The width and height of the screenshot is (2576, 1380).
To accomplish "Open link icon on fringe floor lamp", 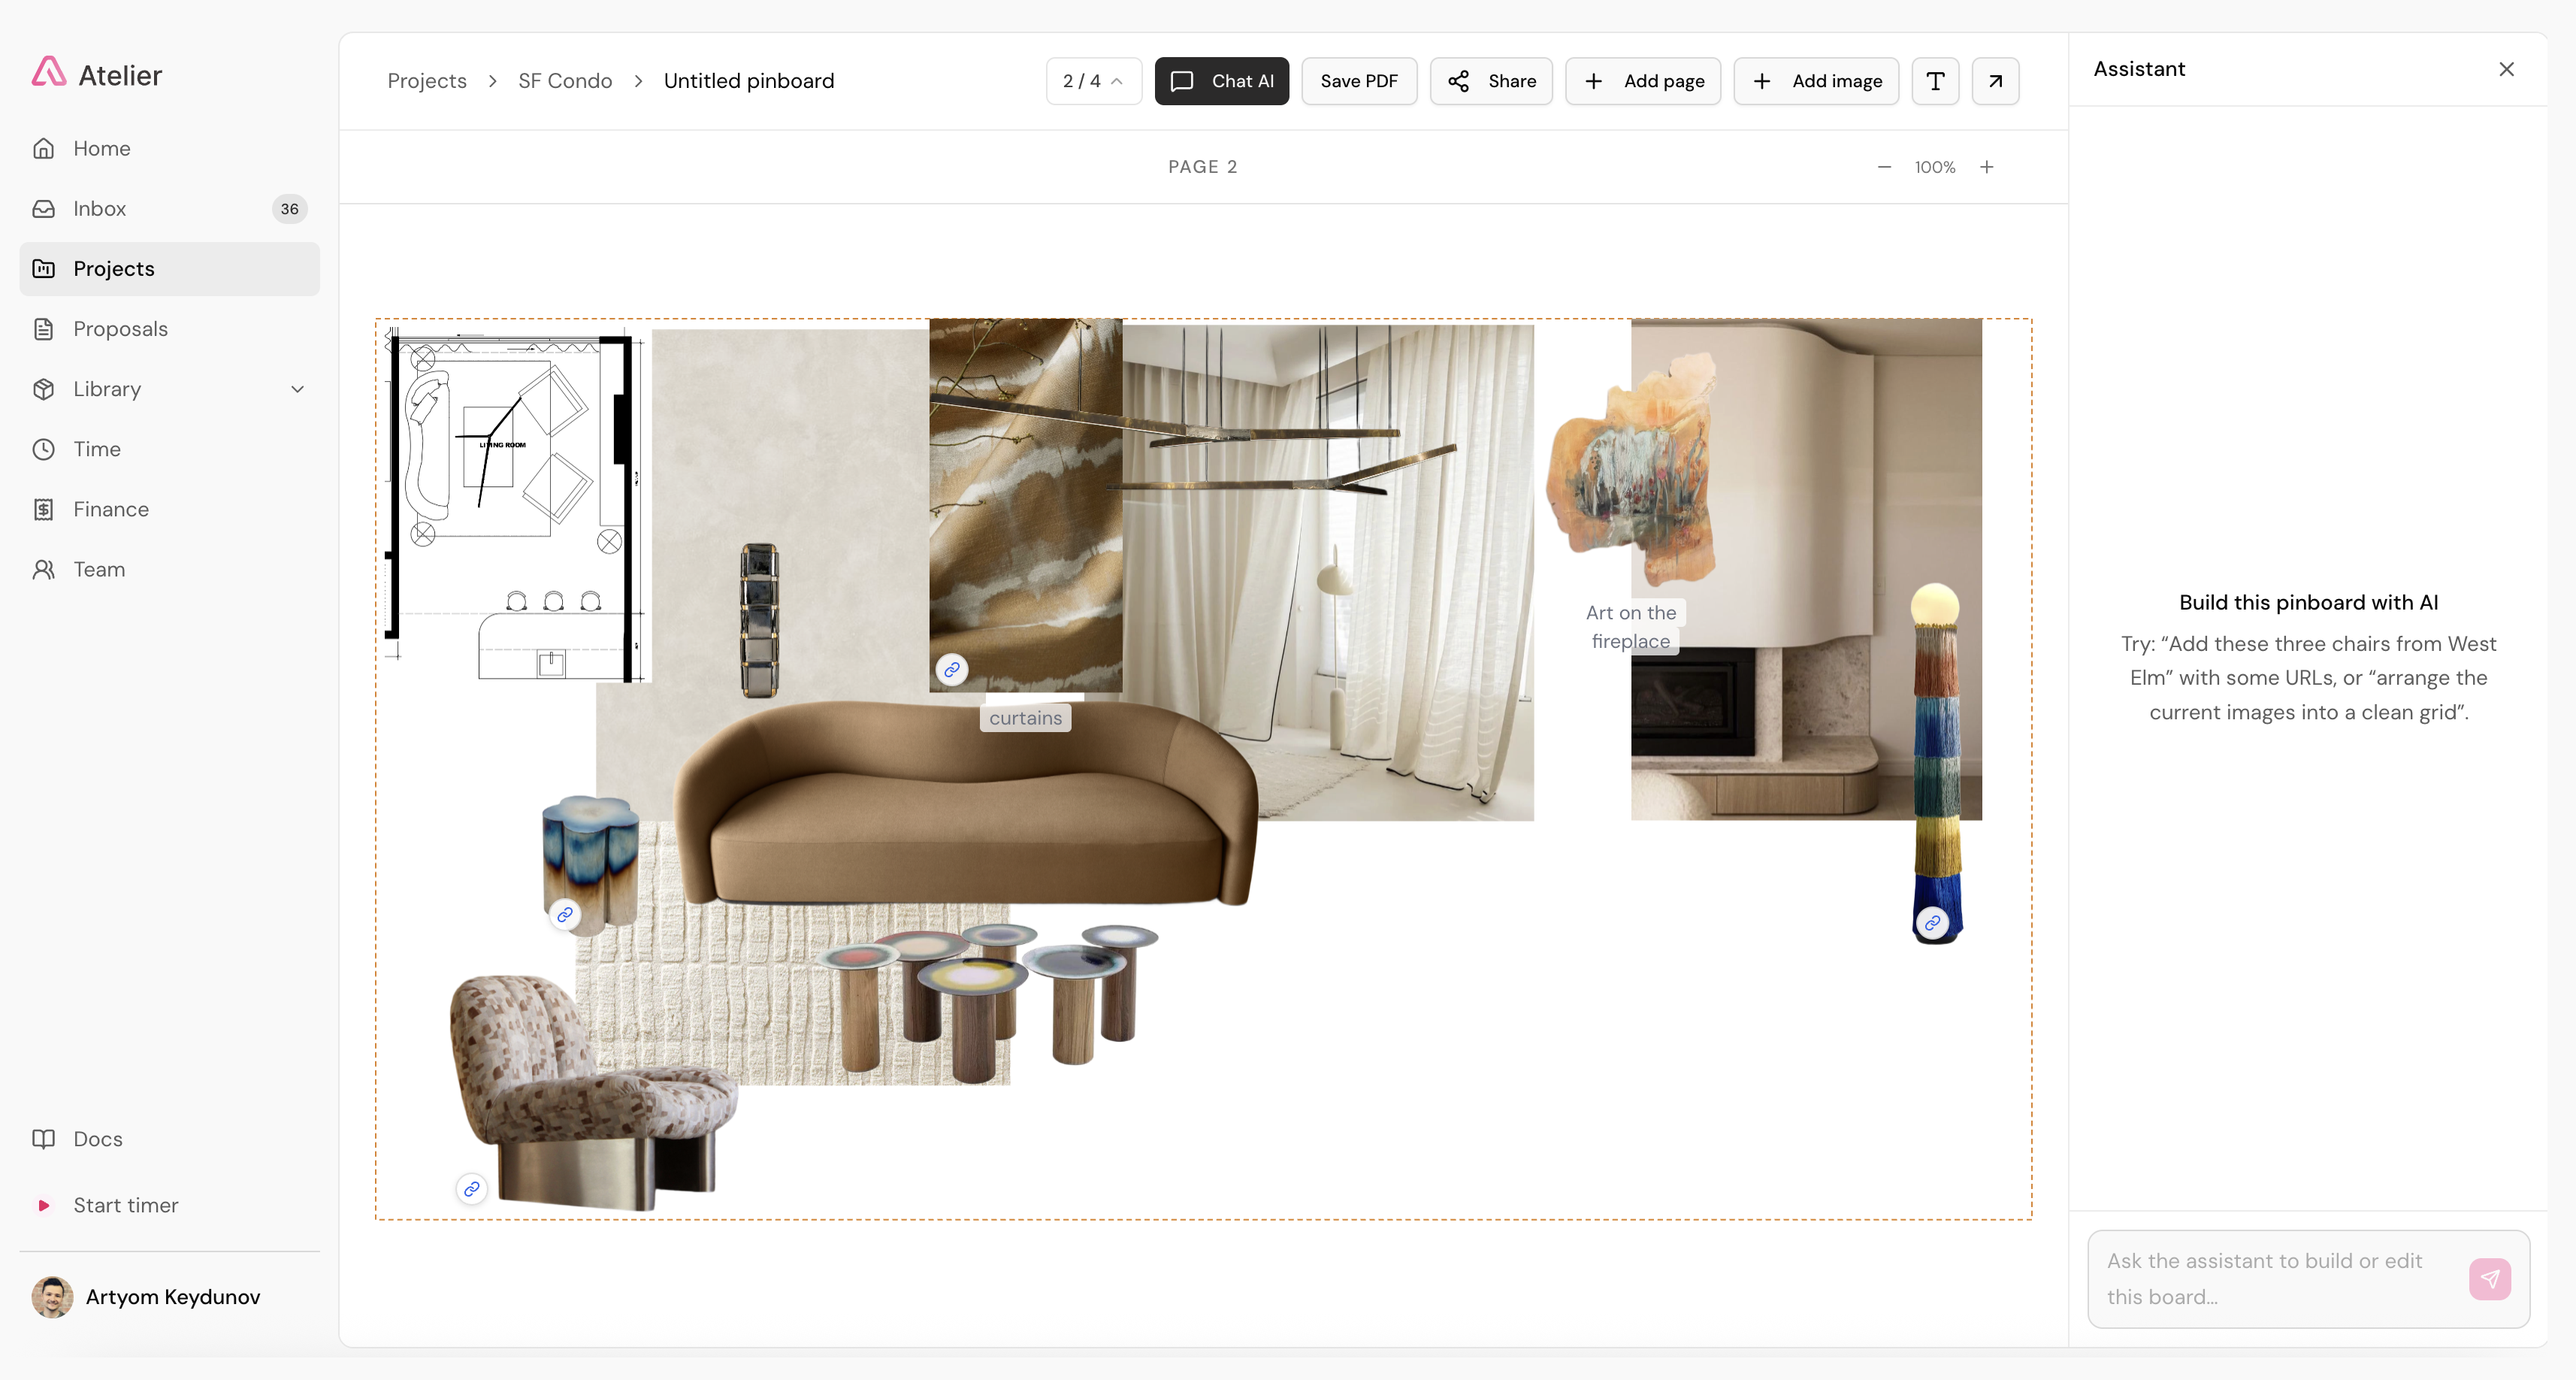I will pyautogui.click(x=1932, y=923).
